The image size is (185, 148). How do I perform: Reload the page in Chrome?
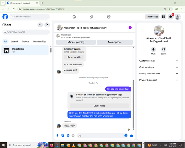tap(14, 9)
